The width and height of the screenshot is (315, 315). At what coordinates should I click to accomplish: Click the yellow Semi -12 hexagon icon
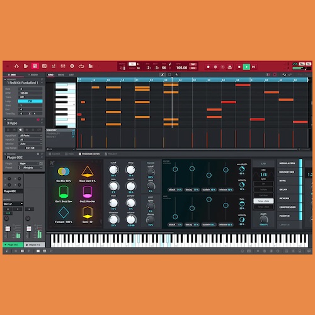88,212
